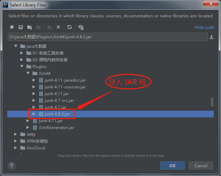Click the junit-4.11-javadoc.jar archive icon

point(41,80)
